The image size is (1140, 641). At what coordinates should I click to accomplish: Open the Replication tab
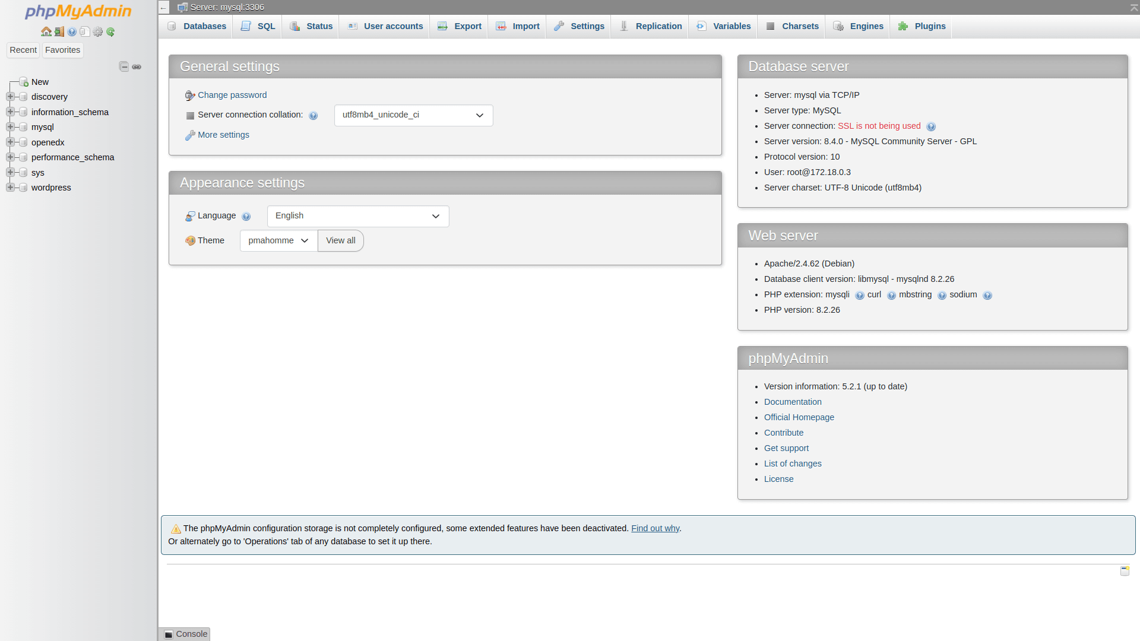click(x=650, y=26)
